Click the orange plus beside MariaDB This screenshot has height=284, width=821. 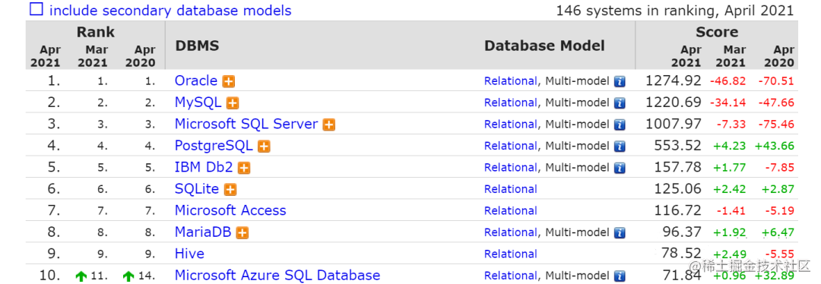(242, 233)
